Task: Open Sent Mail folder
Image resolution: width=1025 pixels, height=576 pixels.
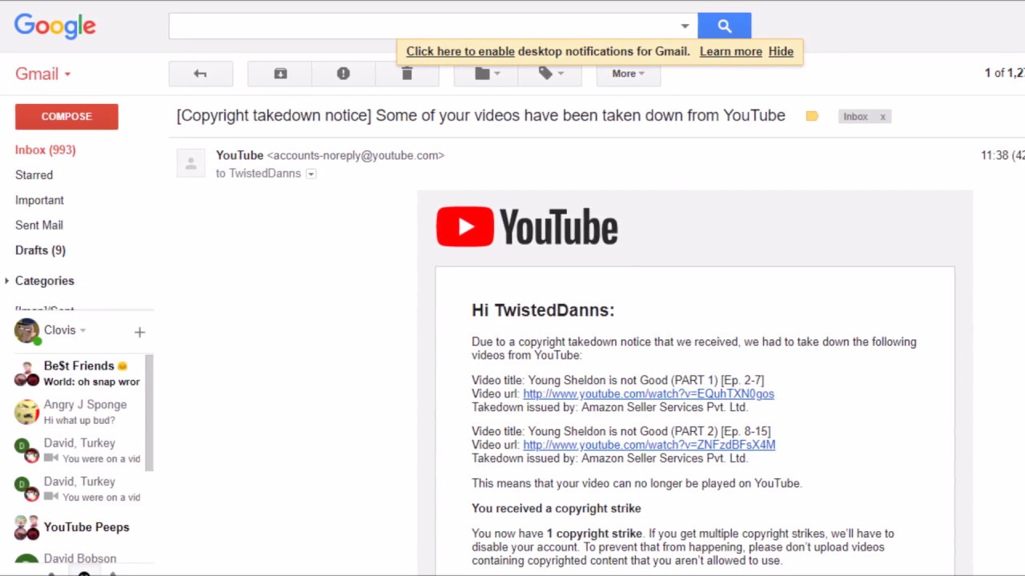Action: click(x=38, y=225)
